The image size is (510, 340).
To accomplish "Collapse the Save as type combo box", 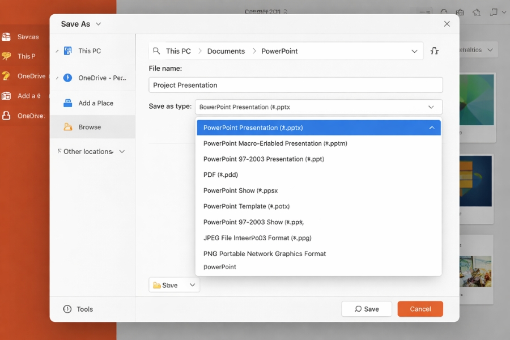I will click(x=431, y=107).
